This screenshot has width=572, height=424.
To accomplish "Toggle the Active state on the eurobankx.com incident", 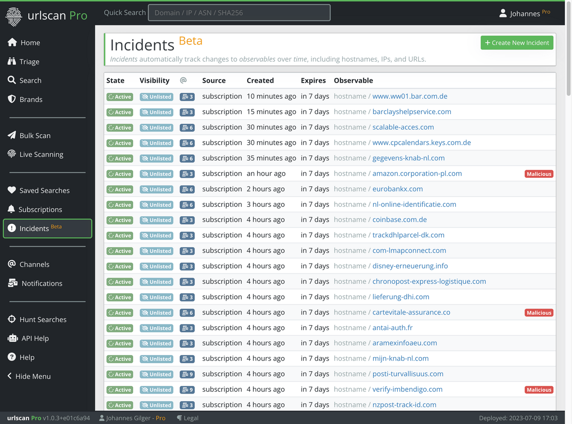I will coord(119,189).
